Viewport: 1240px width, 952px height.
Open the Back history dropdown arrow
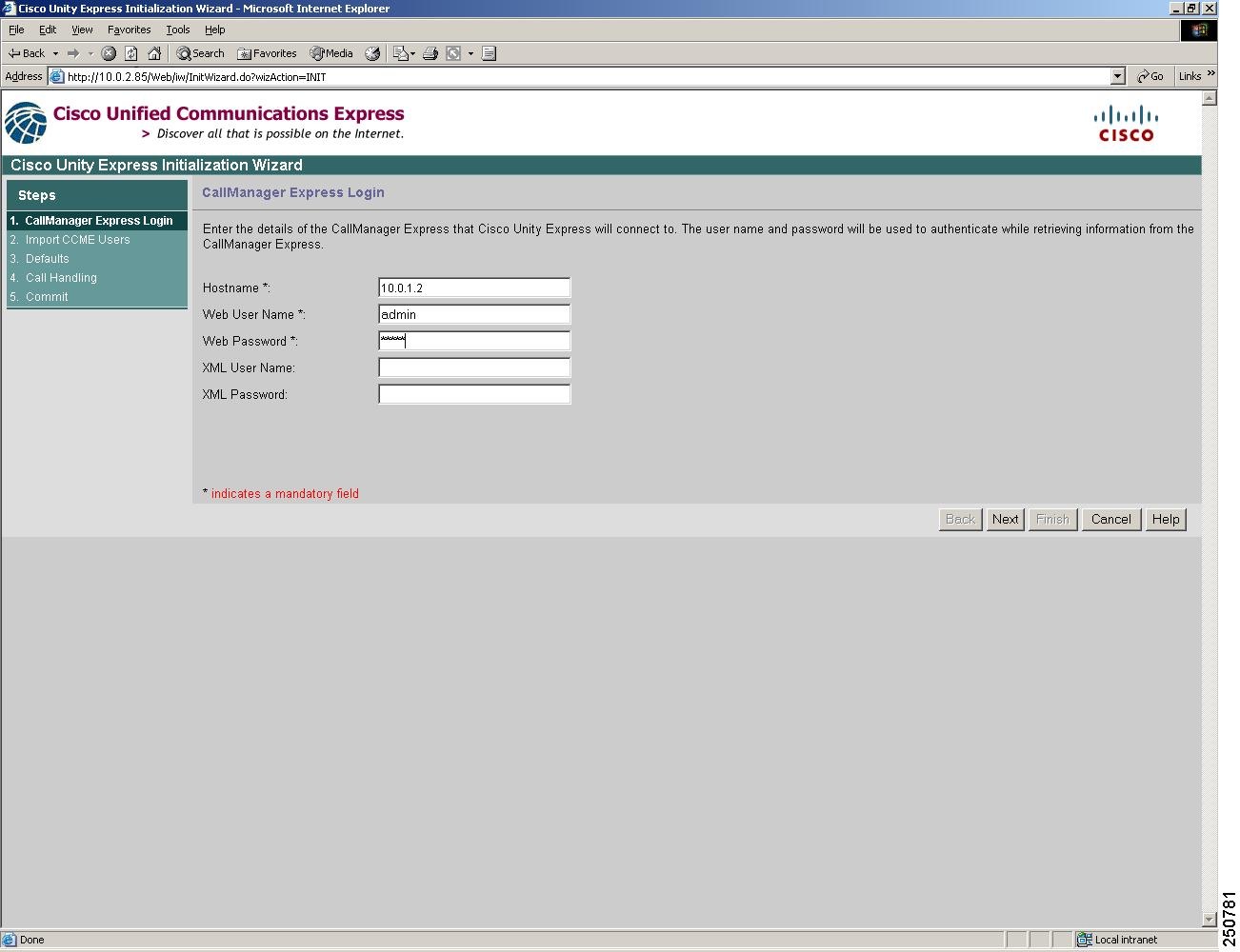pyautogui.click(x=55, y=53)
